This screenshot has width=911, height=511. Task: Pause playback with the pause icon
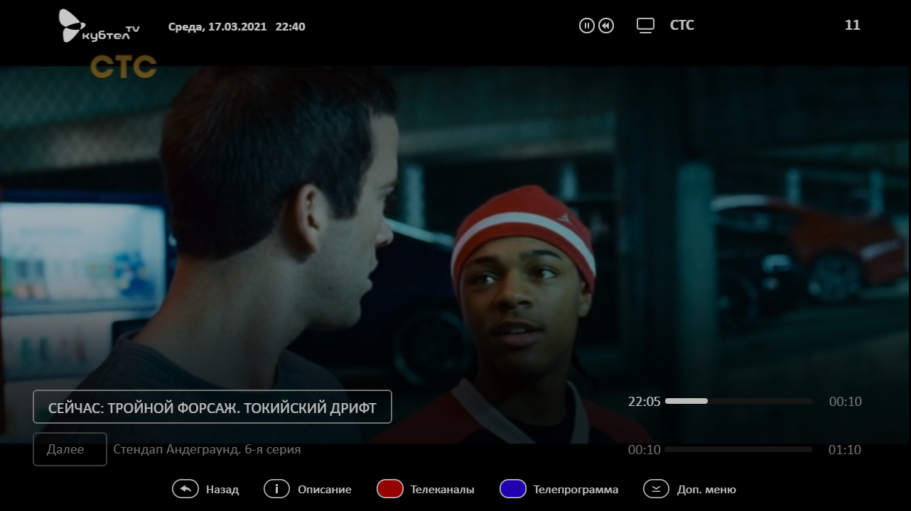point(586,26)
